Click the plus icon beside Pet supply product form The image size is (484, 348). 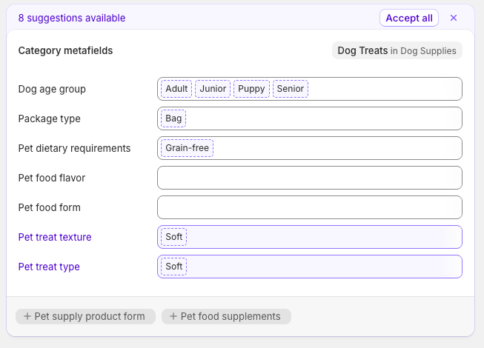click(27, 316)
